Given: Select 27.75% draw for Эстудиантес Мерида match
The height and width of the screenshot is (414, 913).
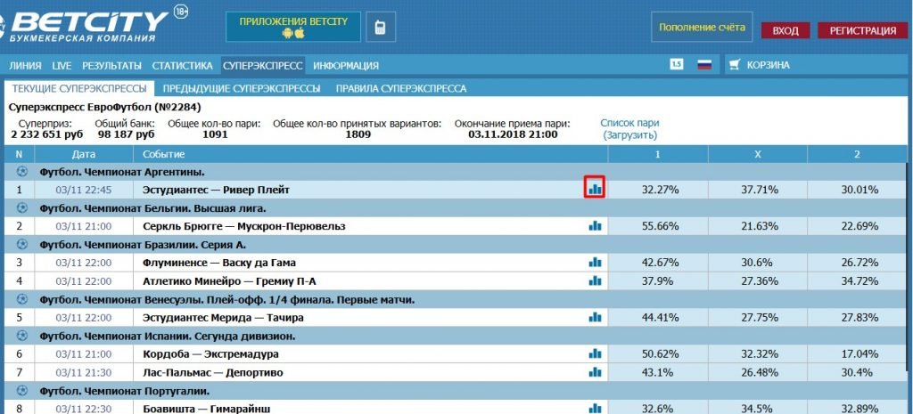Looking at the screenshot, I should (x=758, y=318).
